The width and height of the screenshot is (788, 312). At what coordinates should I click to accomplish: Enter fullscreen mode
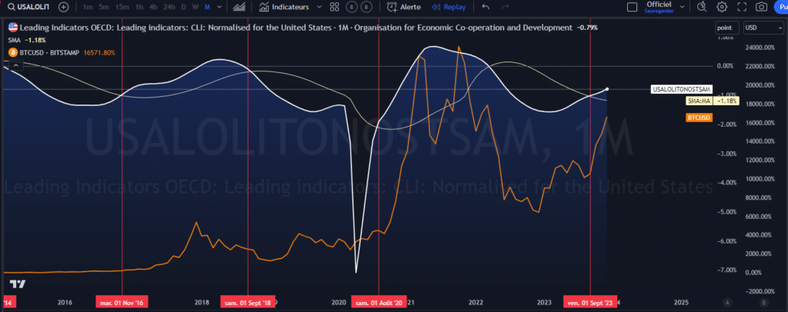(x=742, y=7)
